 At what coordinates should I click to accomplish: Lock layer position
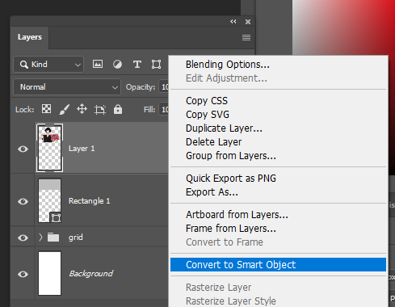[x=82, y=109]
